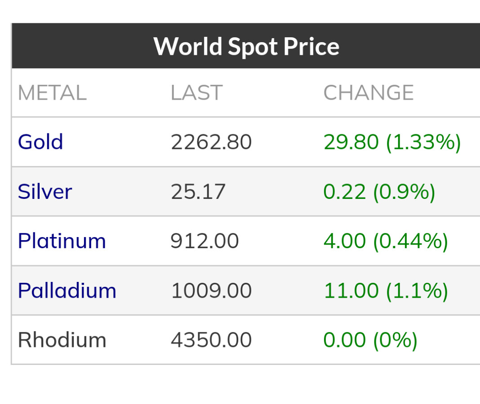Open the Platinum metal link
The width and height of the screenshot is (480, 404).
coord(62,241)
